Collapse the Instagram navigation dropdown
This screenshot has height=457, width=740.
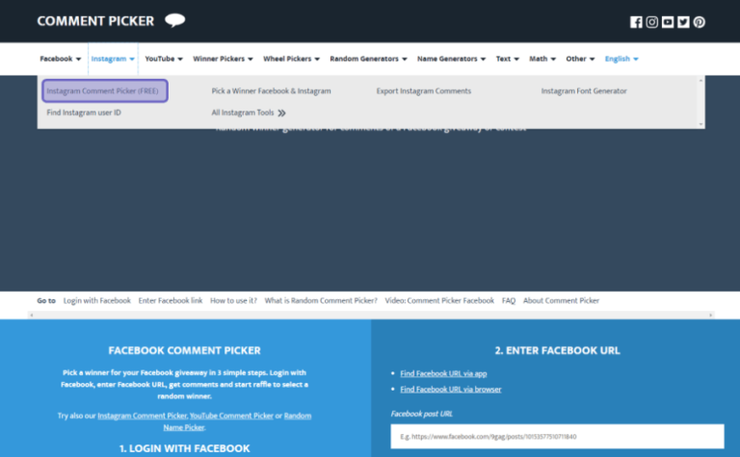point(113,59)
